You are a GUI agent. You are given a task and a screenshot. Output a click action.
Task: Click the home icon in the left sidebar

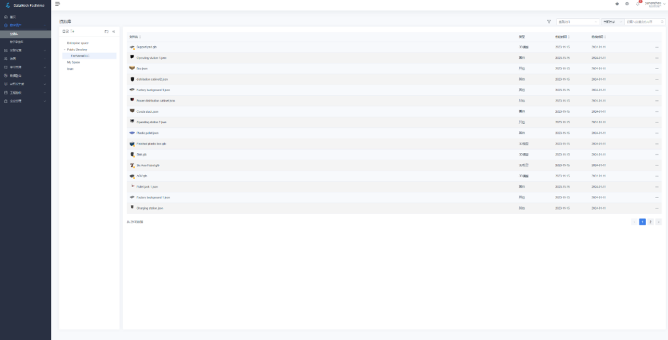5,17
